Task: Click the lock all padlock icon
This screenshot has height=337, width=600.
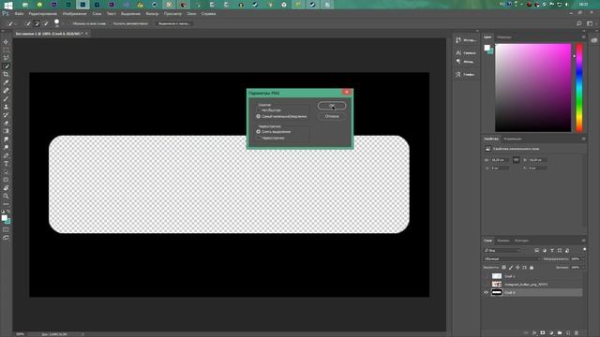Action: click(532, 268)
